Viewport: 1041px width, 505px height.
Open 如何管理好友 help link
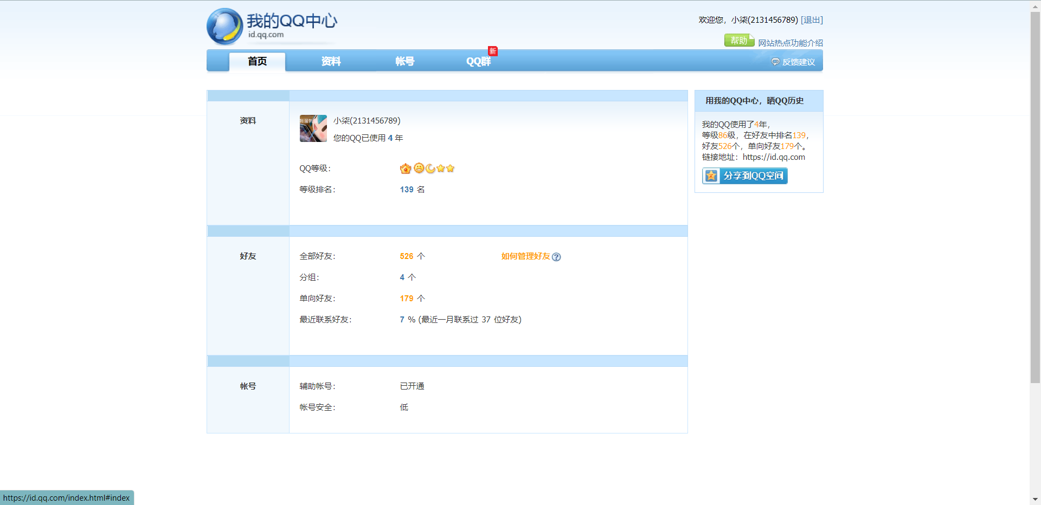(525, 256)
